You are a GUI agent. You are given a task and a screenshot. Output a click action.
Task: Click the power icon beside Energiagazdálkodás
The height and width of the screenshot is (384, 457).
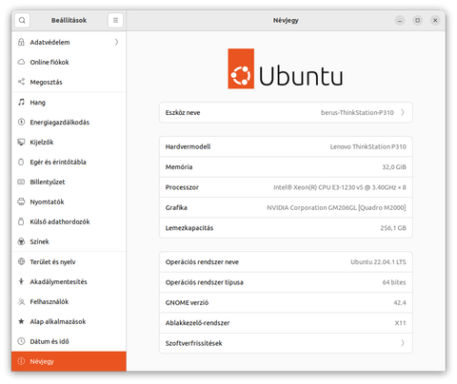(21, 122)
